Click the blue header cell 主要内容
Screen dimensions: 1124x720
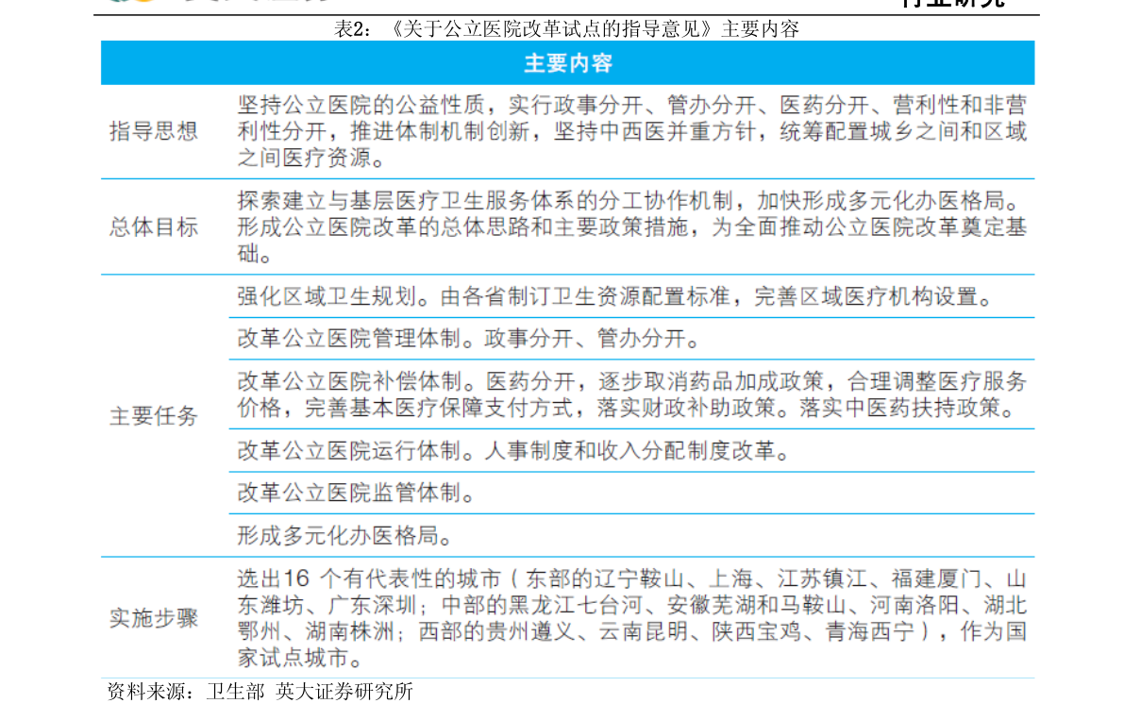click(568, 63)
